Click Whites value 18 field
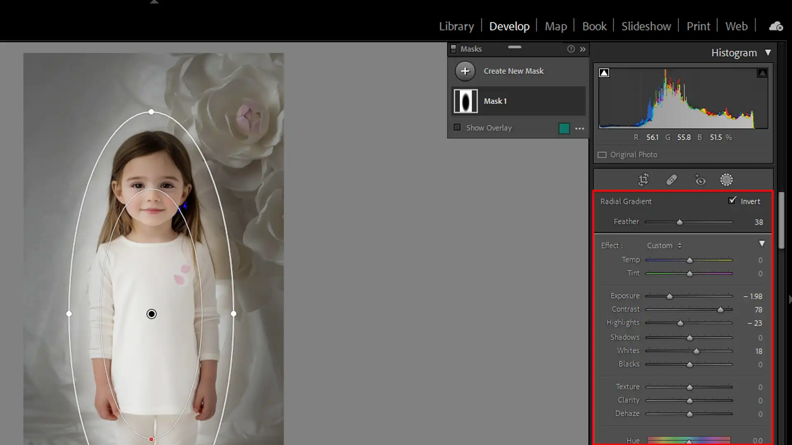This screenshot has width=792, height=445. tap(759, 351)
